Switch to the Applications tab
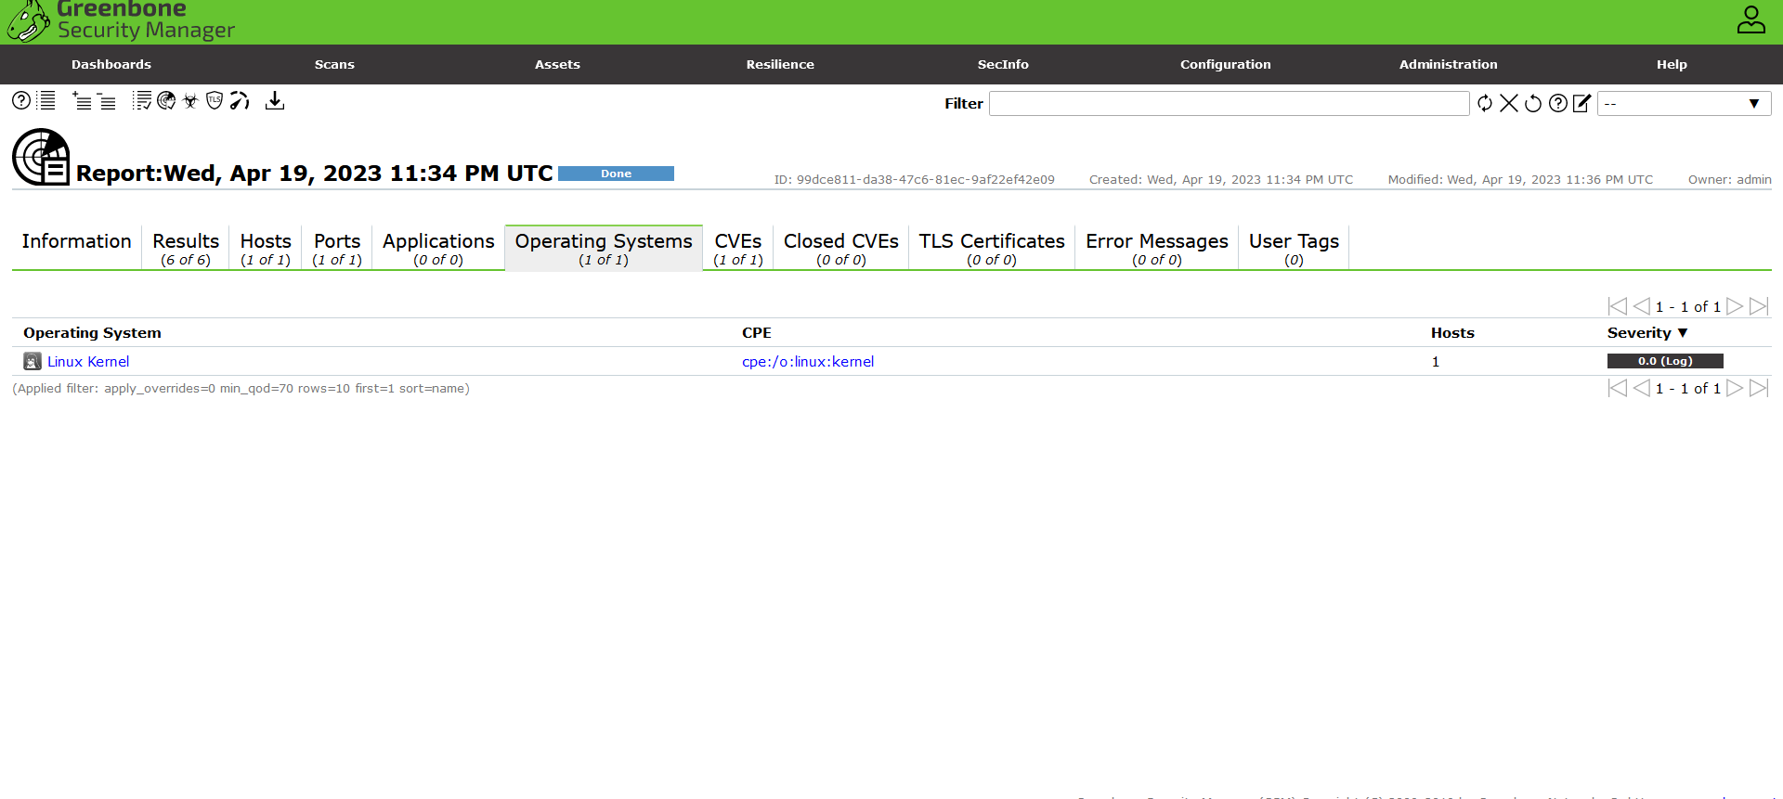The width and height of the screenshot is (1783, 799). 438,248
